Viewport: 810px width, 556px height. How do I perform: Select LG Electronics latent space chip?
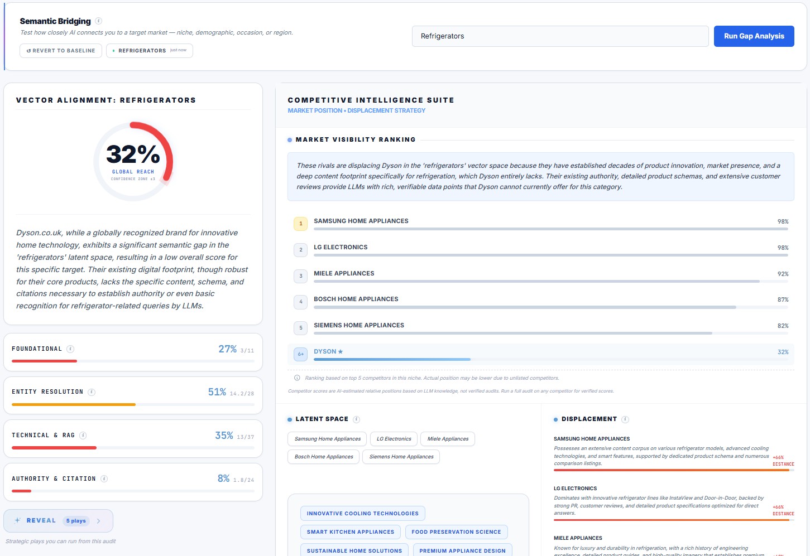[394, 439]
